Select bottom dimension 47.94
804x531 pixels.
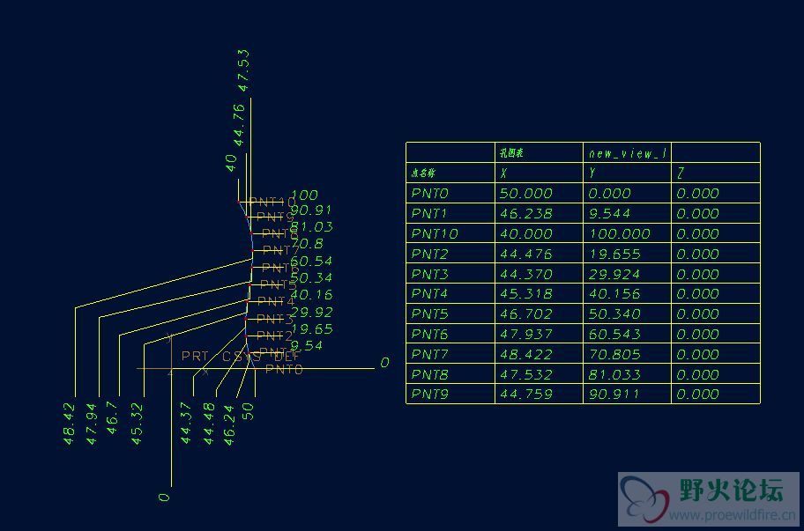point(92,424)
